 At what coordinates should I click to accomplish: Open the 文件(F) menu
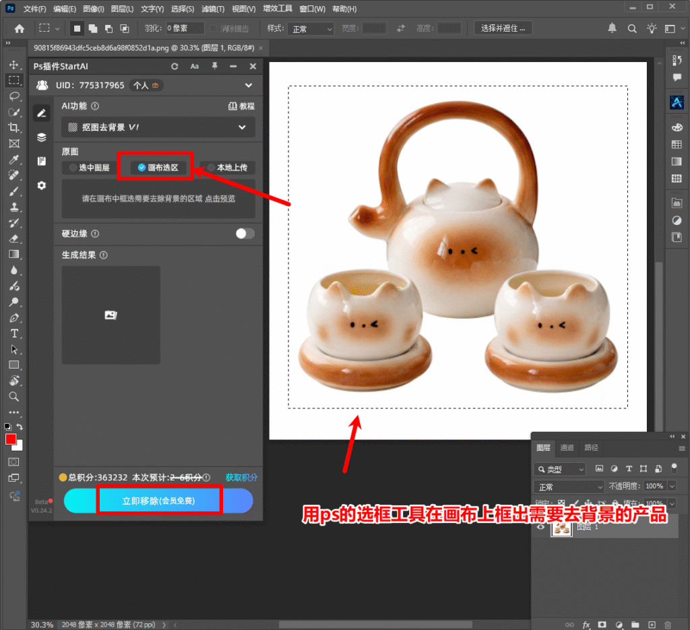[34, 9]
